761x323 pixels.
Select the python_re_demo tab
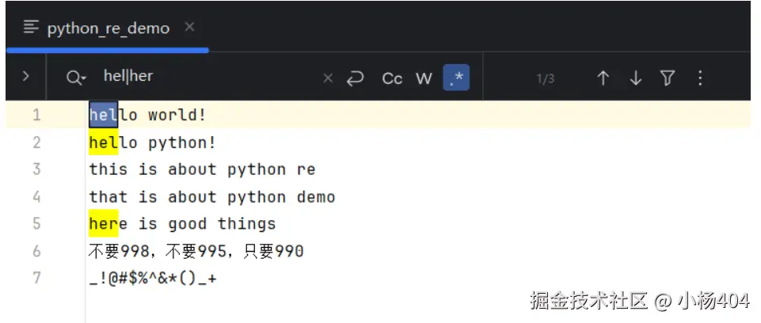point(108,28)
